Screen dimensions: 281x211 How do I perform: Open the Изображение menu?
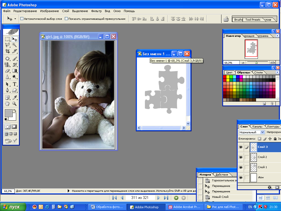pyautogui.click(x=49, y=11)
